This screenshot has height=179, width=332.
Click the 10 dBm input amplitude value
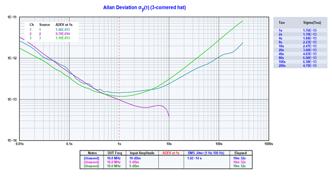click(x=135, y=158)
